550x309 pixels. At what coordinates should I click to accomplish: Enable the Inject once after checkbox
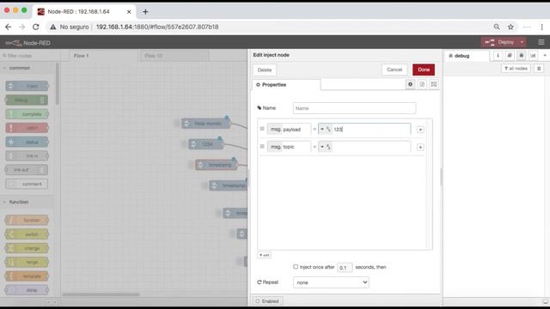296,267
